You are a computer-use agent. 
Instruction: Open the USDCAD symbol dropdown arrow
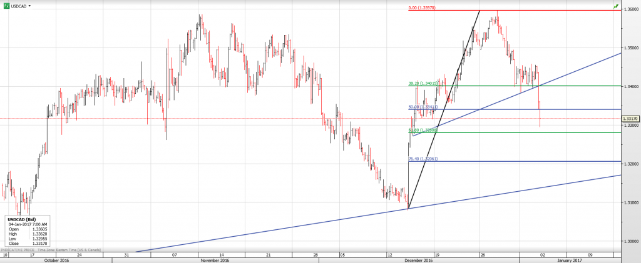click(29, 6)
